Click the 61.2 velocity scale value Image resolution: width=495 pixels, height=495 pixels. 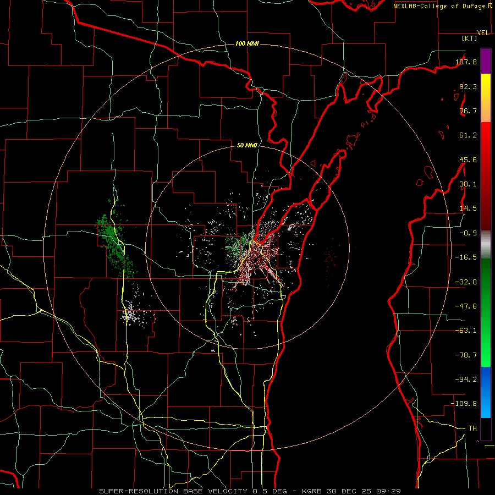[x=468, y=135]
